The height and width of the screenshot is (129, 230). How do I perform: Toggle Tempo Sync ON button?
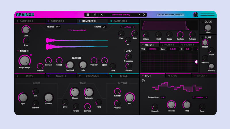pos(163,97)
